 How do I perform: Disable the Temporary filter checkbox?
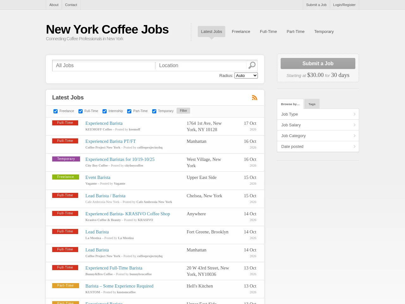click(x=154, y=111)
